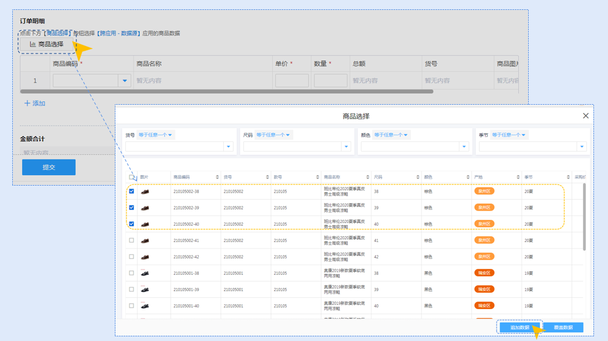Click the 单价 input field
The height and width of the screenshot is (341, 608).
pos(292,81)
